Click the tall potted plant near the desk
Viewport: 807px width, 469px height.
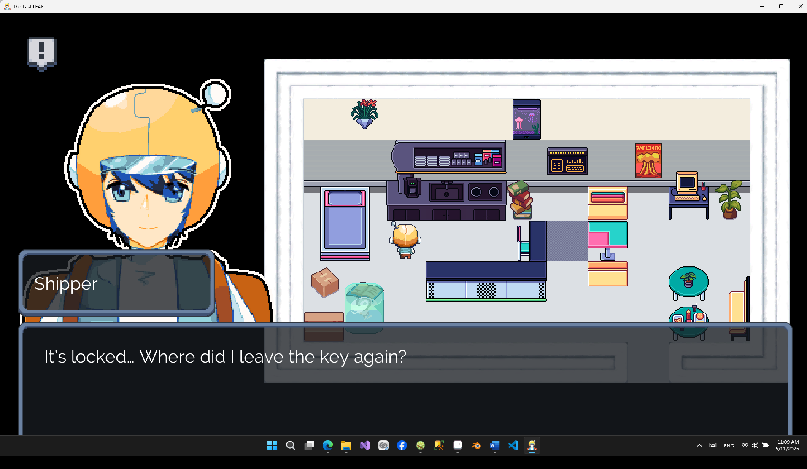coord(729,199)
